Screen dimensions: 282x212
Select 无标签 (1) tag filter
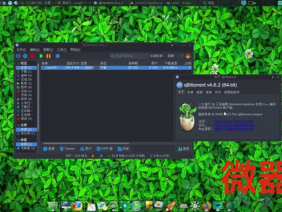pyautogui.click(x=25, y=148)
